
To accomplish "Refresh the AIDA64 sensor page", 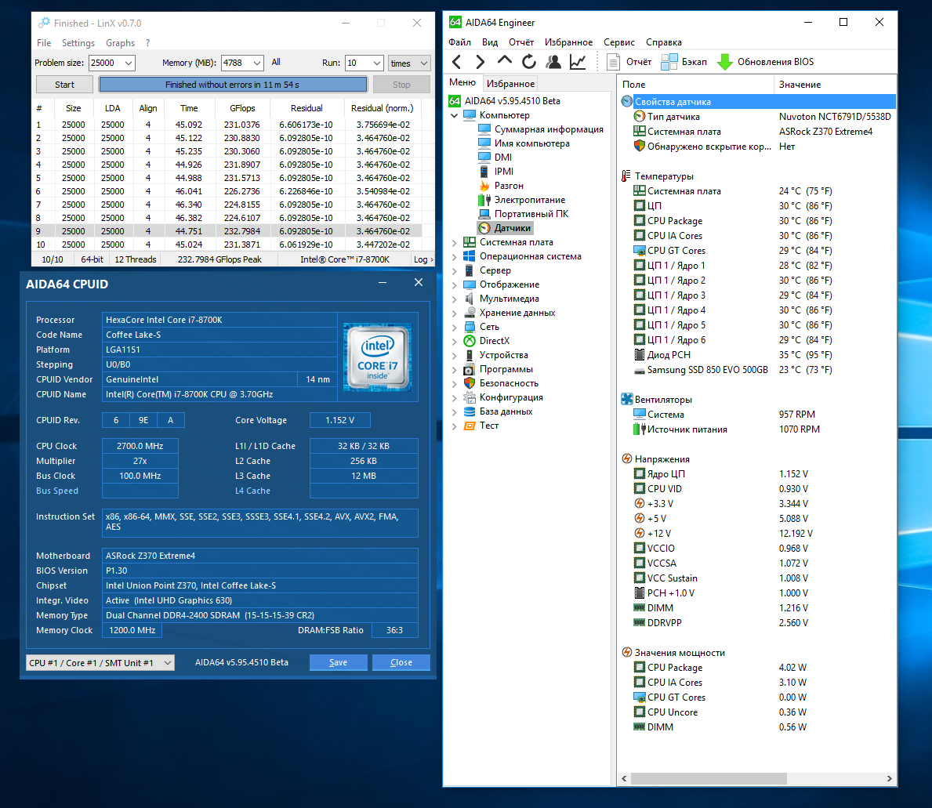I will (529, 62).
